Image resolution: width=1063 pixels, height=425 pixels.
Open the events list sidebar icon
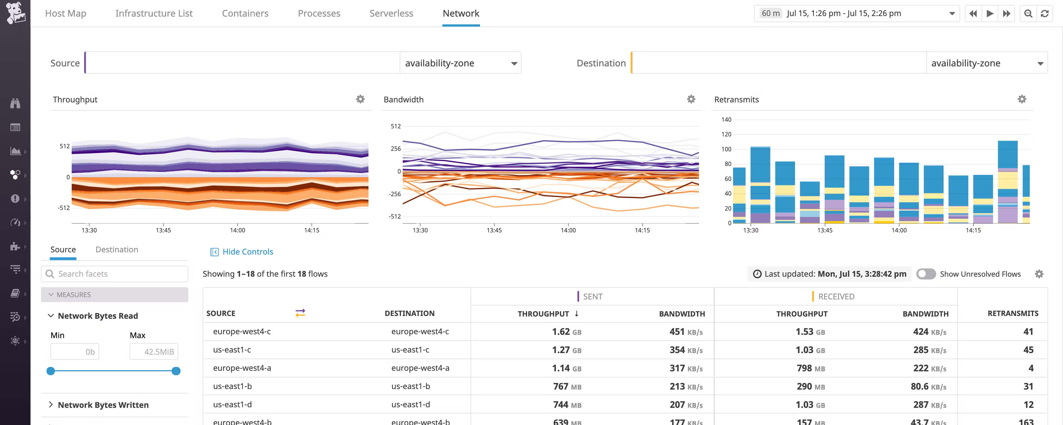click(x=15, y=128)
